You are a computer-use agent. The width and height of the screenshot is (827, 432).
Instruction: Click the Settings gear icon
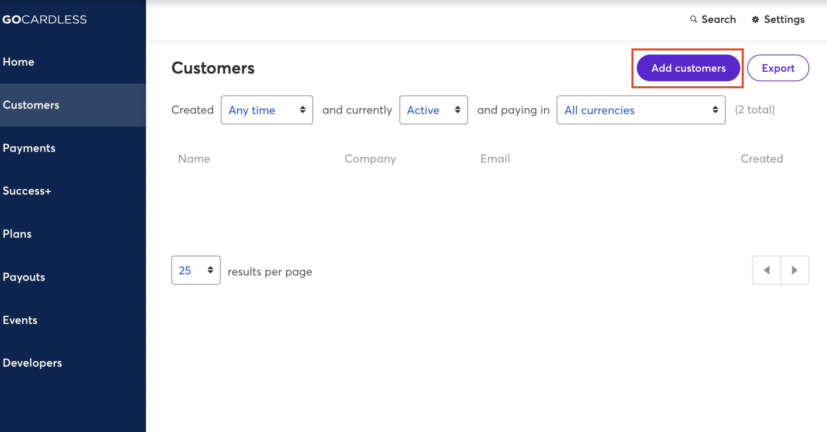(x=755, y=19)
